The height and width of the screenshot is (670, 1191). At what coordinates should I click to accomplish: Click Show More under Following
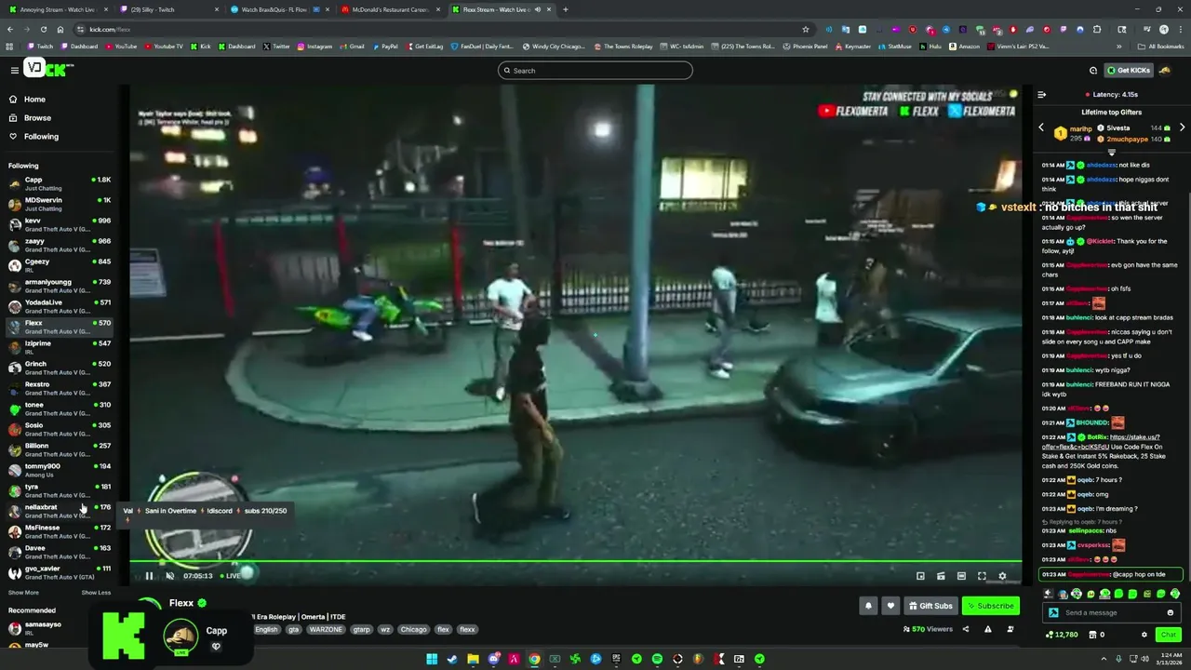23,593
